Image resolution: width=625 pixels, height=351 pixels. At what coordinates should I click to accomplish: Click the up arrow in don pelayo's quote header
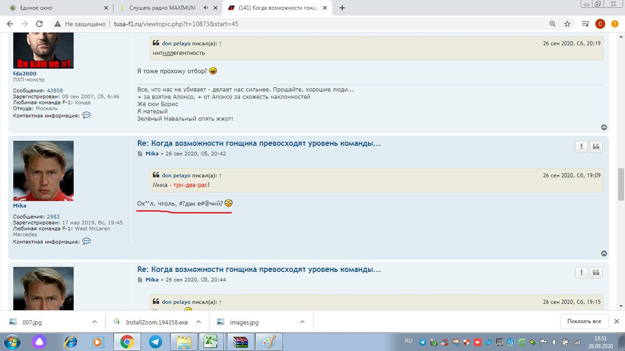coord(220,175)
